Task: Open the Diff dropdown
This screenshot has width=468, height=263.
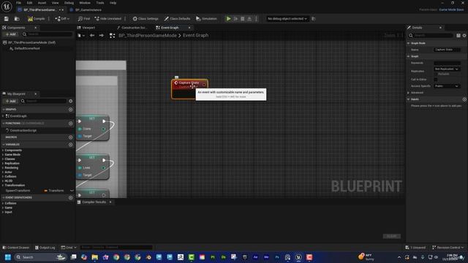Action: click(x=62, y=19)
